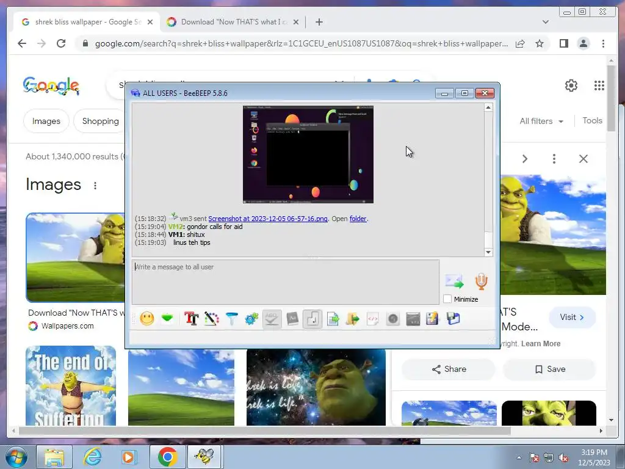Open Internet Explorer from the taskbar

(x=92, y=457)
